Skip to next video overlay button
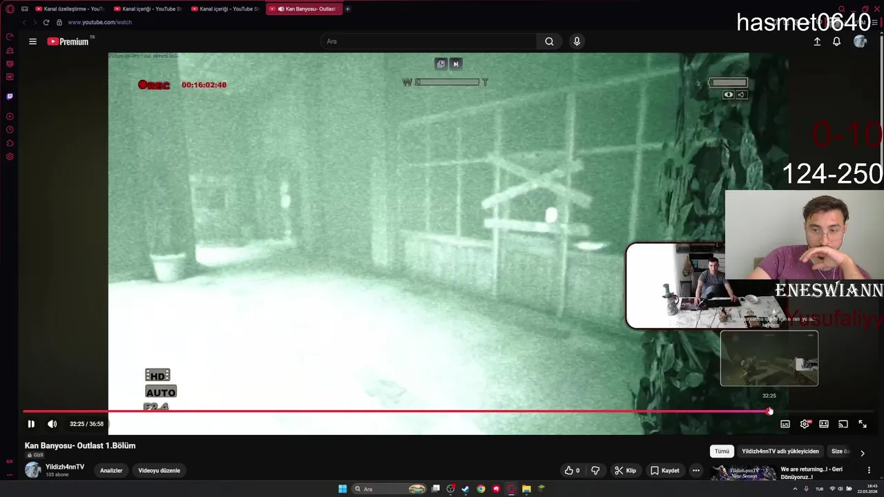Image resolution: width=884 pixels, height=497 pixels. point(455,64)
